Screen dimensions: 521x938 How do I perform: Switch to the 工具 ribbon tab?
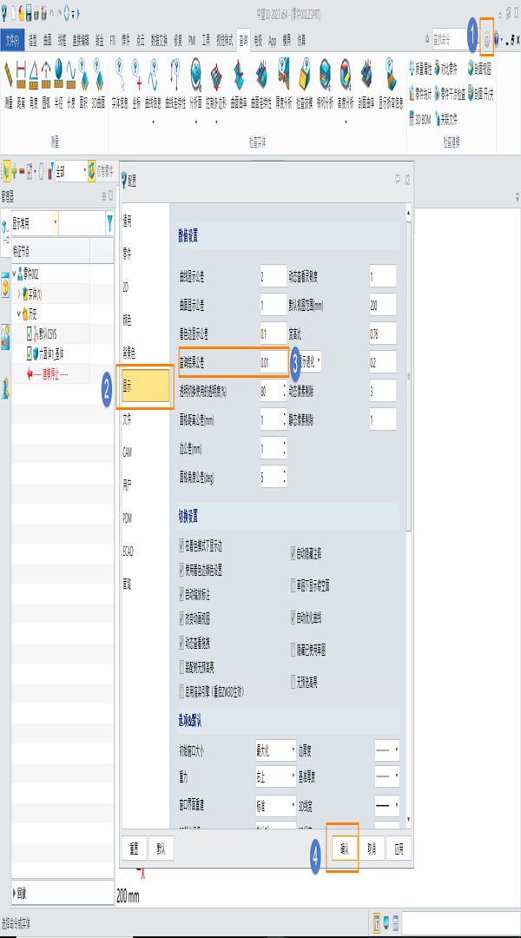(207, 41)
